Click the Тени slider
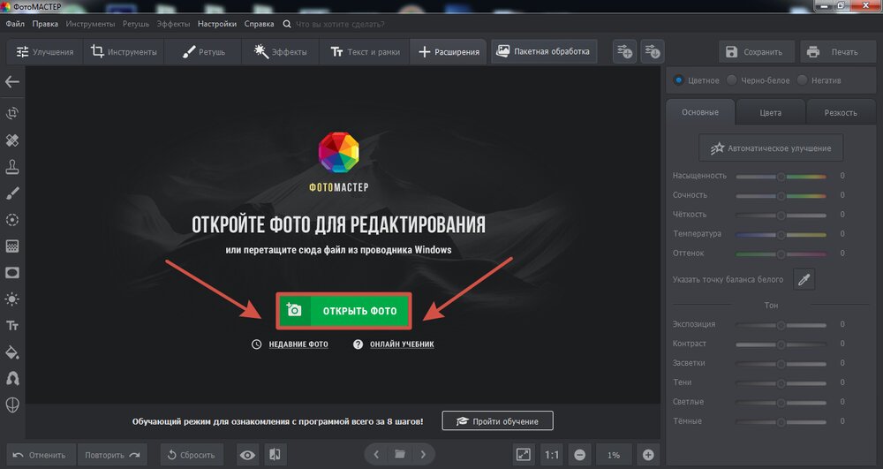 (781, 382)
